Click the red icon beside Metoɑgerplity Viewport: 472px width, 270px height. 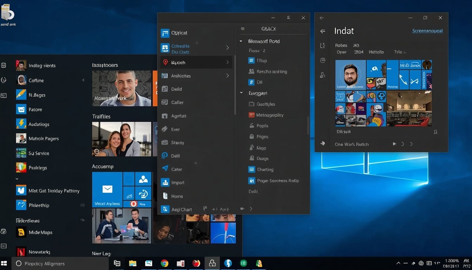pos(251,115)
